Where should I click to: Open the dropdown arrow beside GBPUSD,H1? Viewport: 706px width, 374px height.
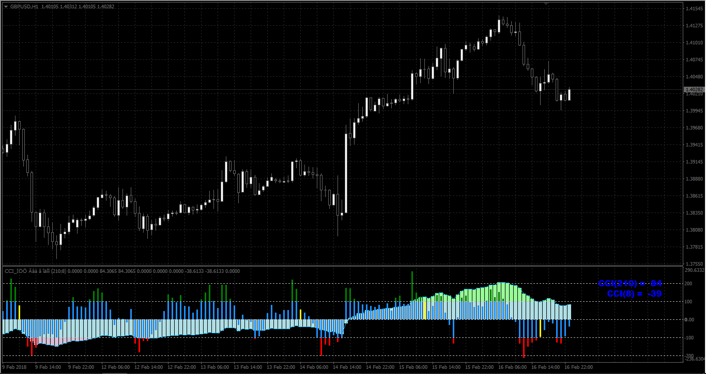click(6, 7)
